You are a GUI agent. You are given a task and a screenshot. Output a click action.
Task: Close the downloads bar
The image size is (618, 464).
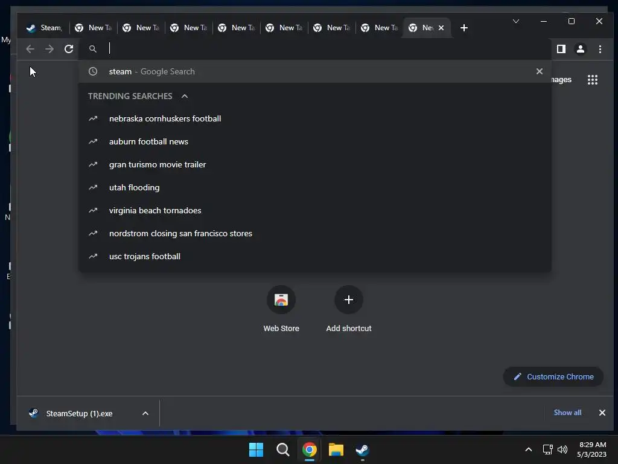[602, 413]
